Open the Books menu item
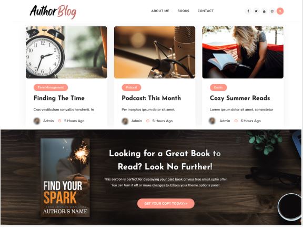Image resolution: width=303 pixels, height=229 pixels. [183, 11]
